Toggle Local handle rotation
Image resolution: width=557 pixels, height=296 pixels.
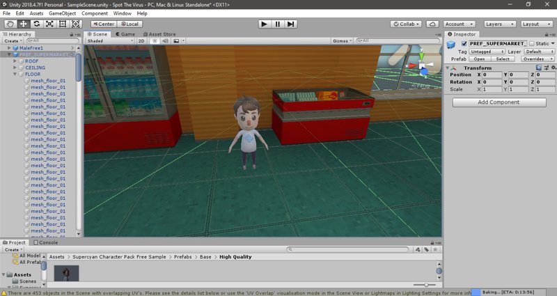130,24
